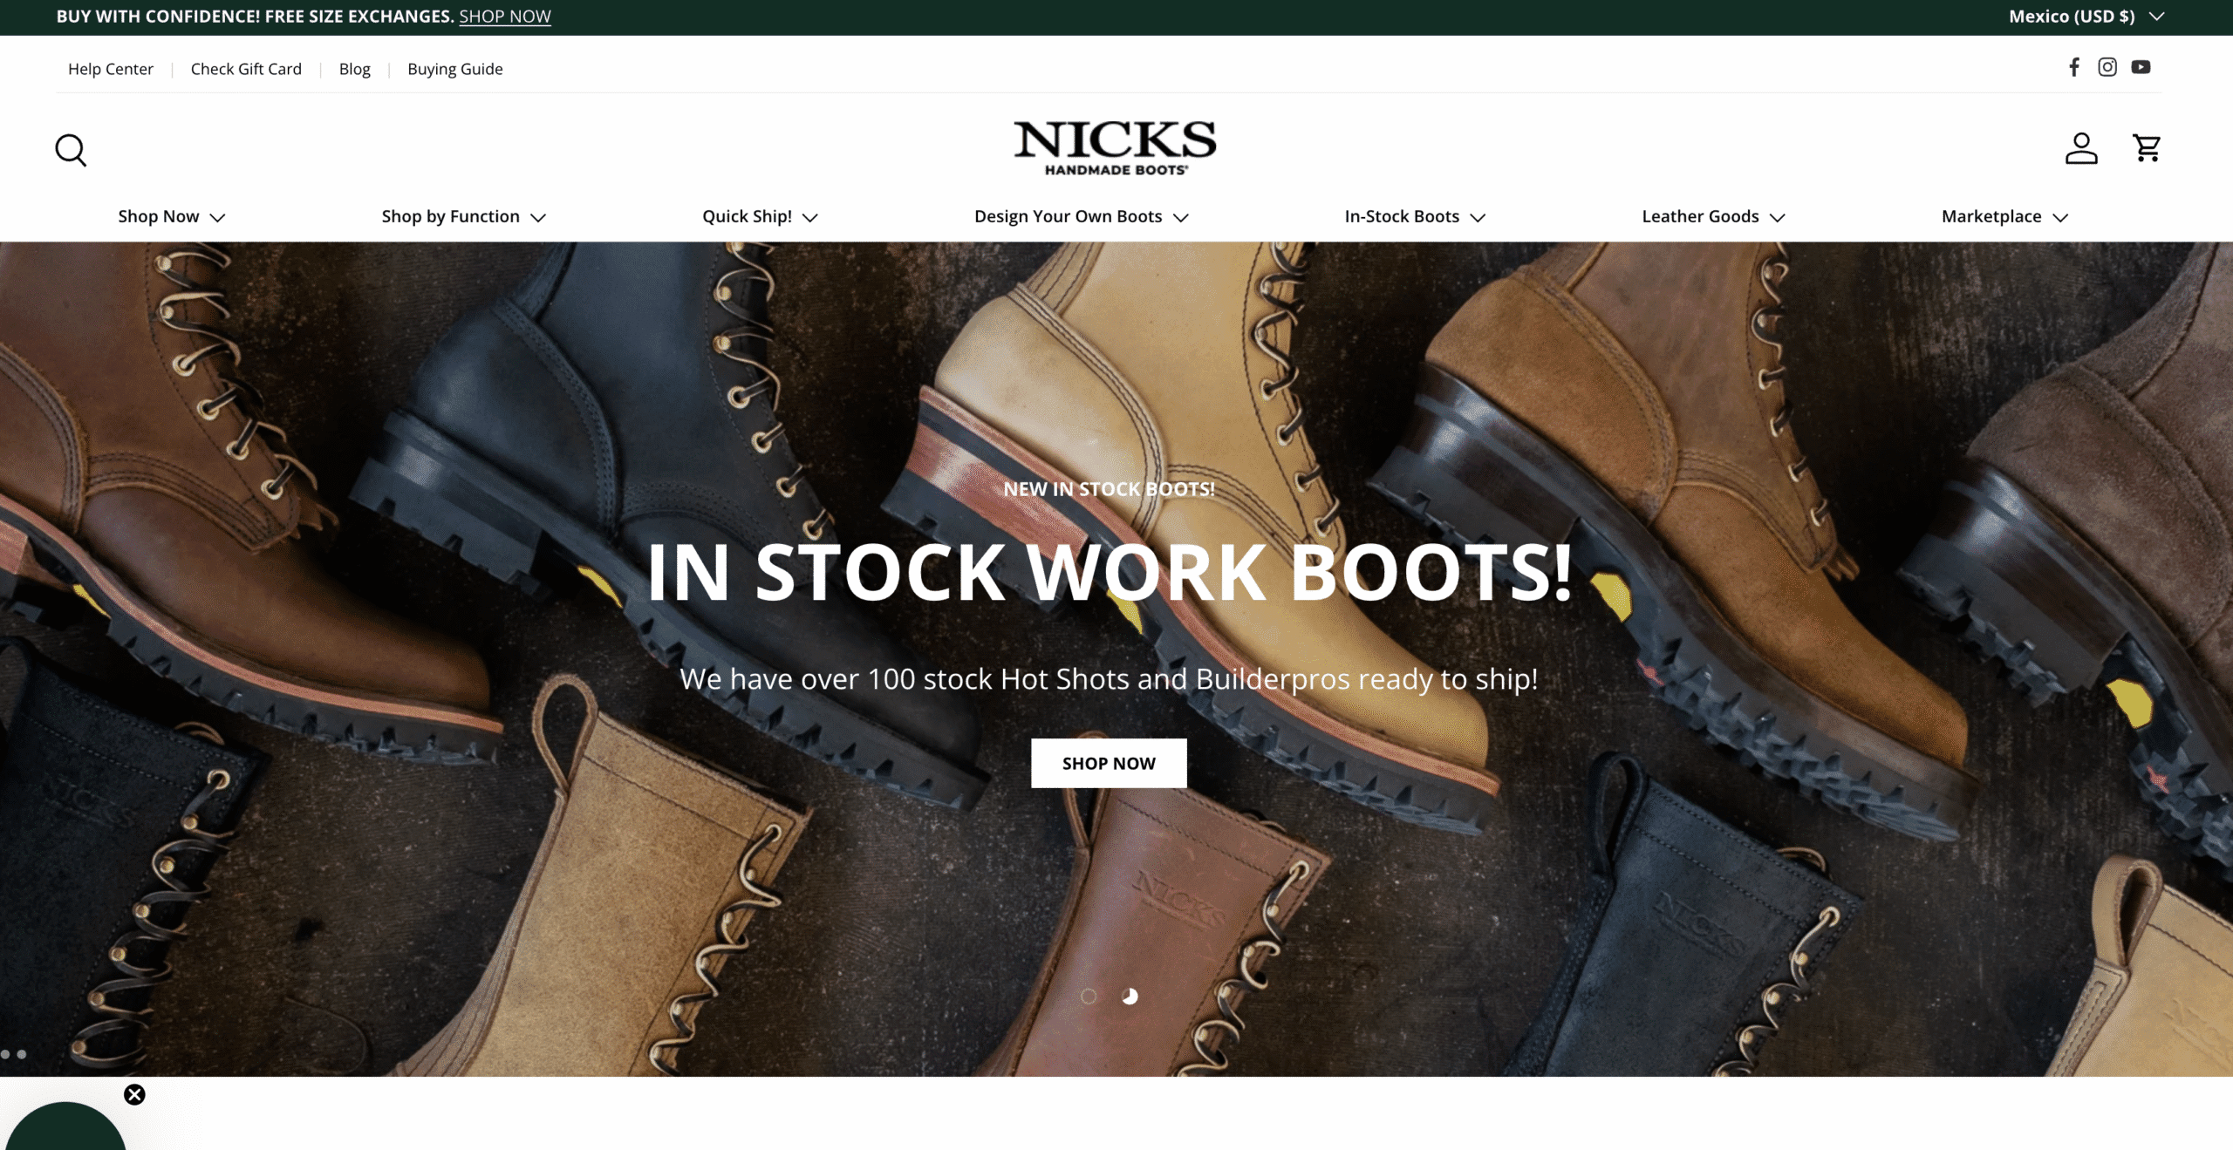The height and width of the screenshot is (1150, 2233).
Task: Open the Buying Guide link
Action: pos(454,69)
